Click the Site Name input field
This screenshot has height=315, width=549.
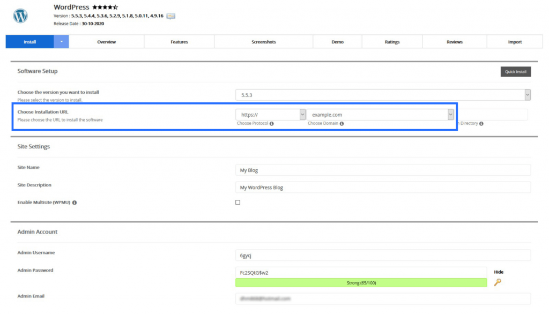click(x=383, y=170)
